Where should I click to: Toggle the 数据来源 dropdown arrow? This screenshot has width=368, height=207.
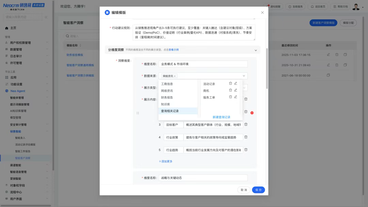(244, 76)
